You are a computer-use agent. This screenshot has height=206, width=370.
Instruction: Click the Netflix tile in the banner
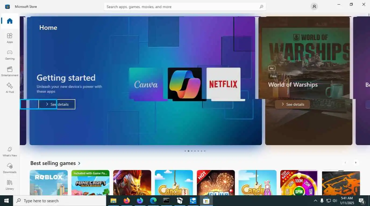click(x=223, y=84)
